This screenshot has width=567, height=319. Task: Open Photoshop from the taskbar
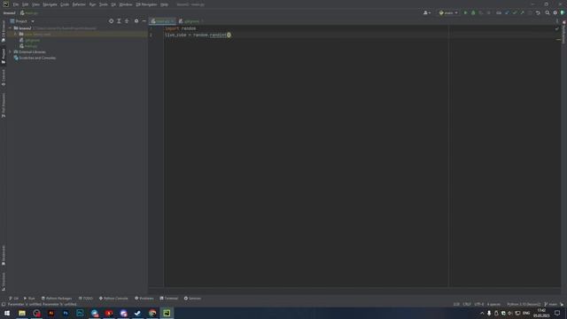(66, 313)
